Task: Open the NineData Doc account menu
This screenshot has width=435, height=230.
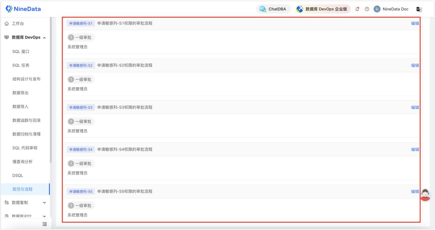Action: [x=391, y=9]
